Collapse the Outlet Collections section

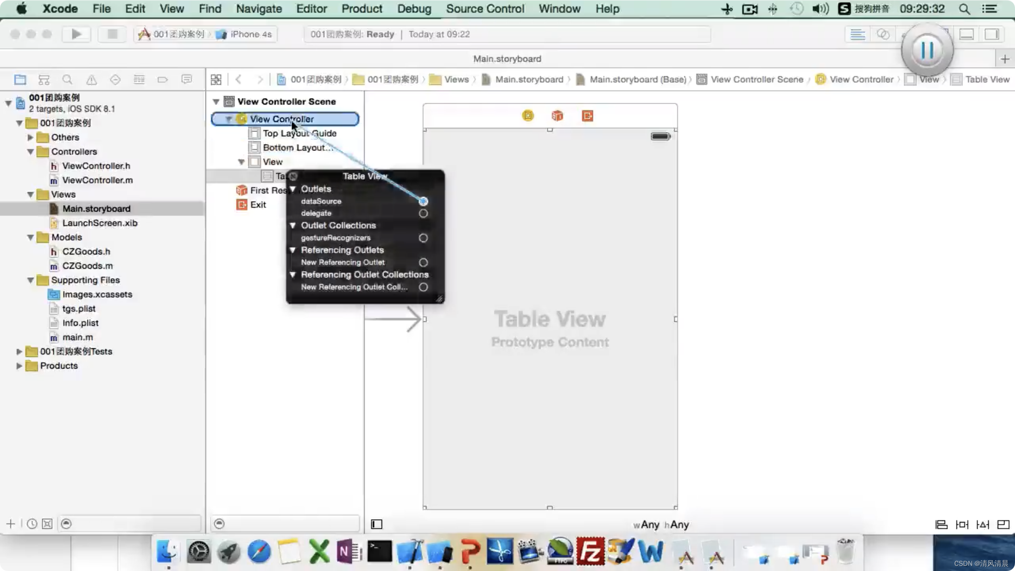tap(293, 225)
